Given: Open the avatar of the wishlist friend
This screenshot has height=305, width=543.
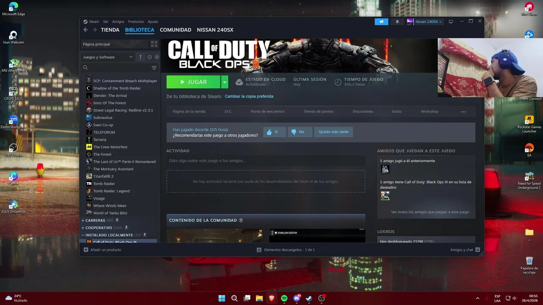Looking at the screenshot, I should tap(385, 196).
